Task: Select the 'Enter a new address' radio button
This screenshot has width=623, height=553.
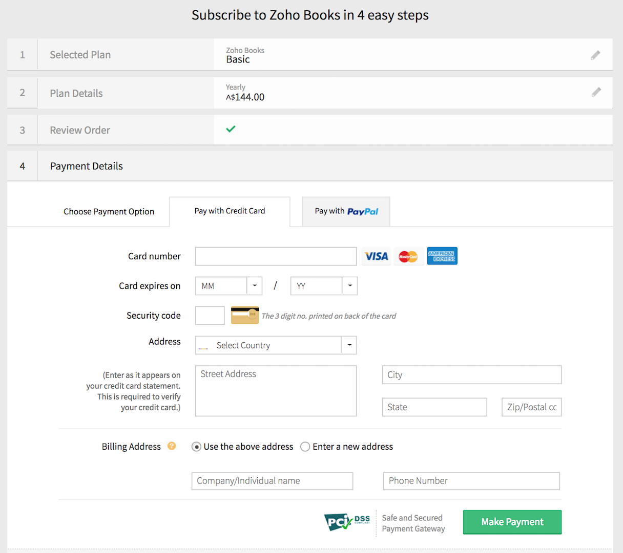Action: click(305, 447)
